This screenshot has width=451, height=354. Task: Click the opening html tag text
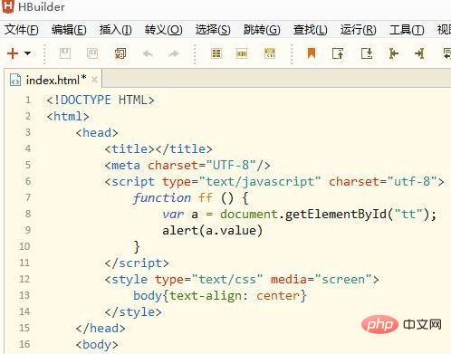(68, 117)
